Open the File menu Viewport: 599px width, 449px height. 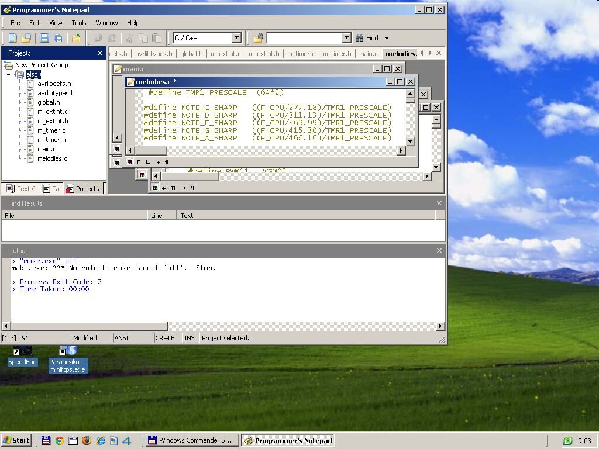click(15, 23)
